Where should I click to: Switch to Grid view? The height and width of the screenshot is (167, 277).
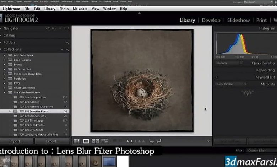coord(77,141)
